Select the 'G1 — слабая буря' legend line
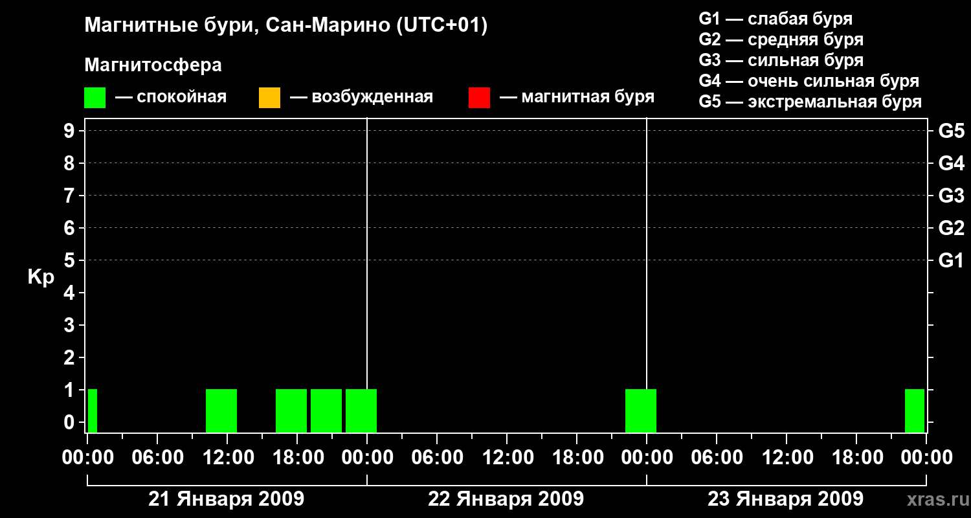Screen dimensions: 971x518 point(776,19)
